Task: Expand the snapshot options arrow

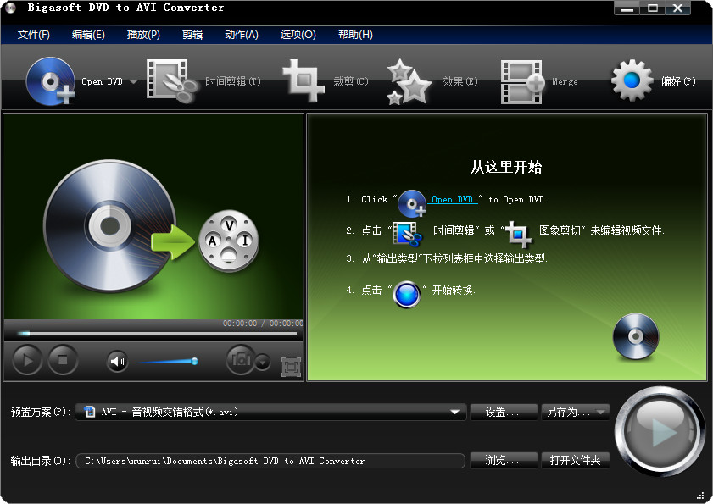Action: [x=262, y=363]
